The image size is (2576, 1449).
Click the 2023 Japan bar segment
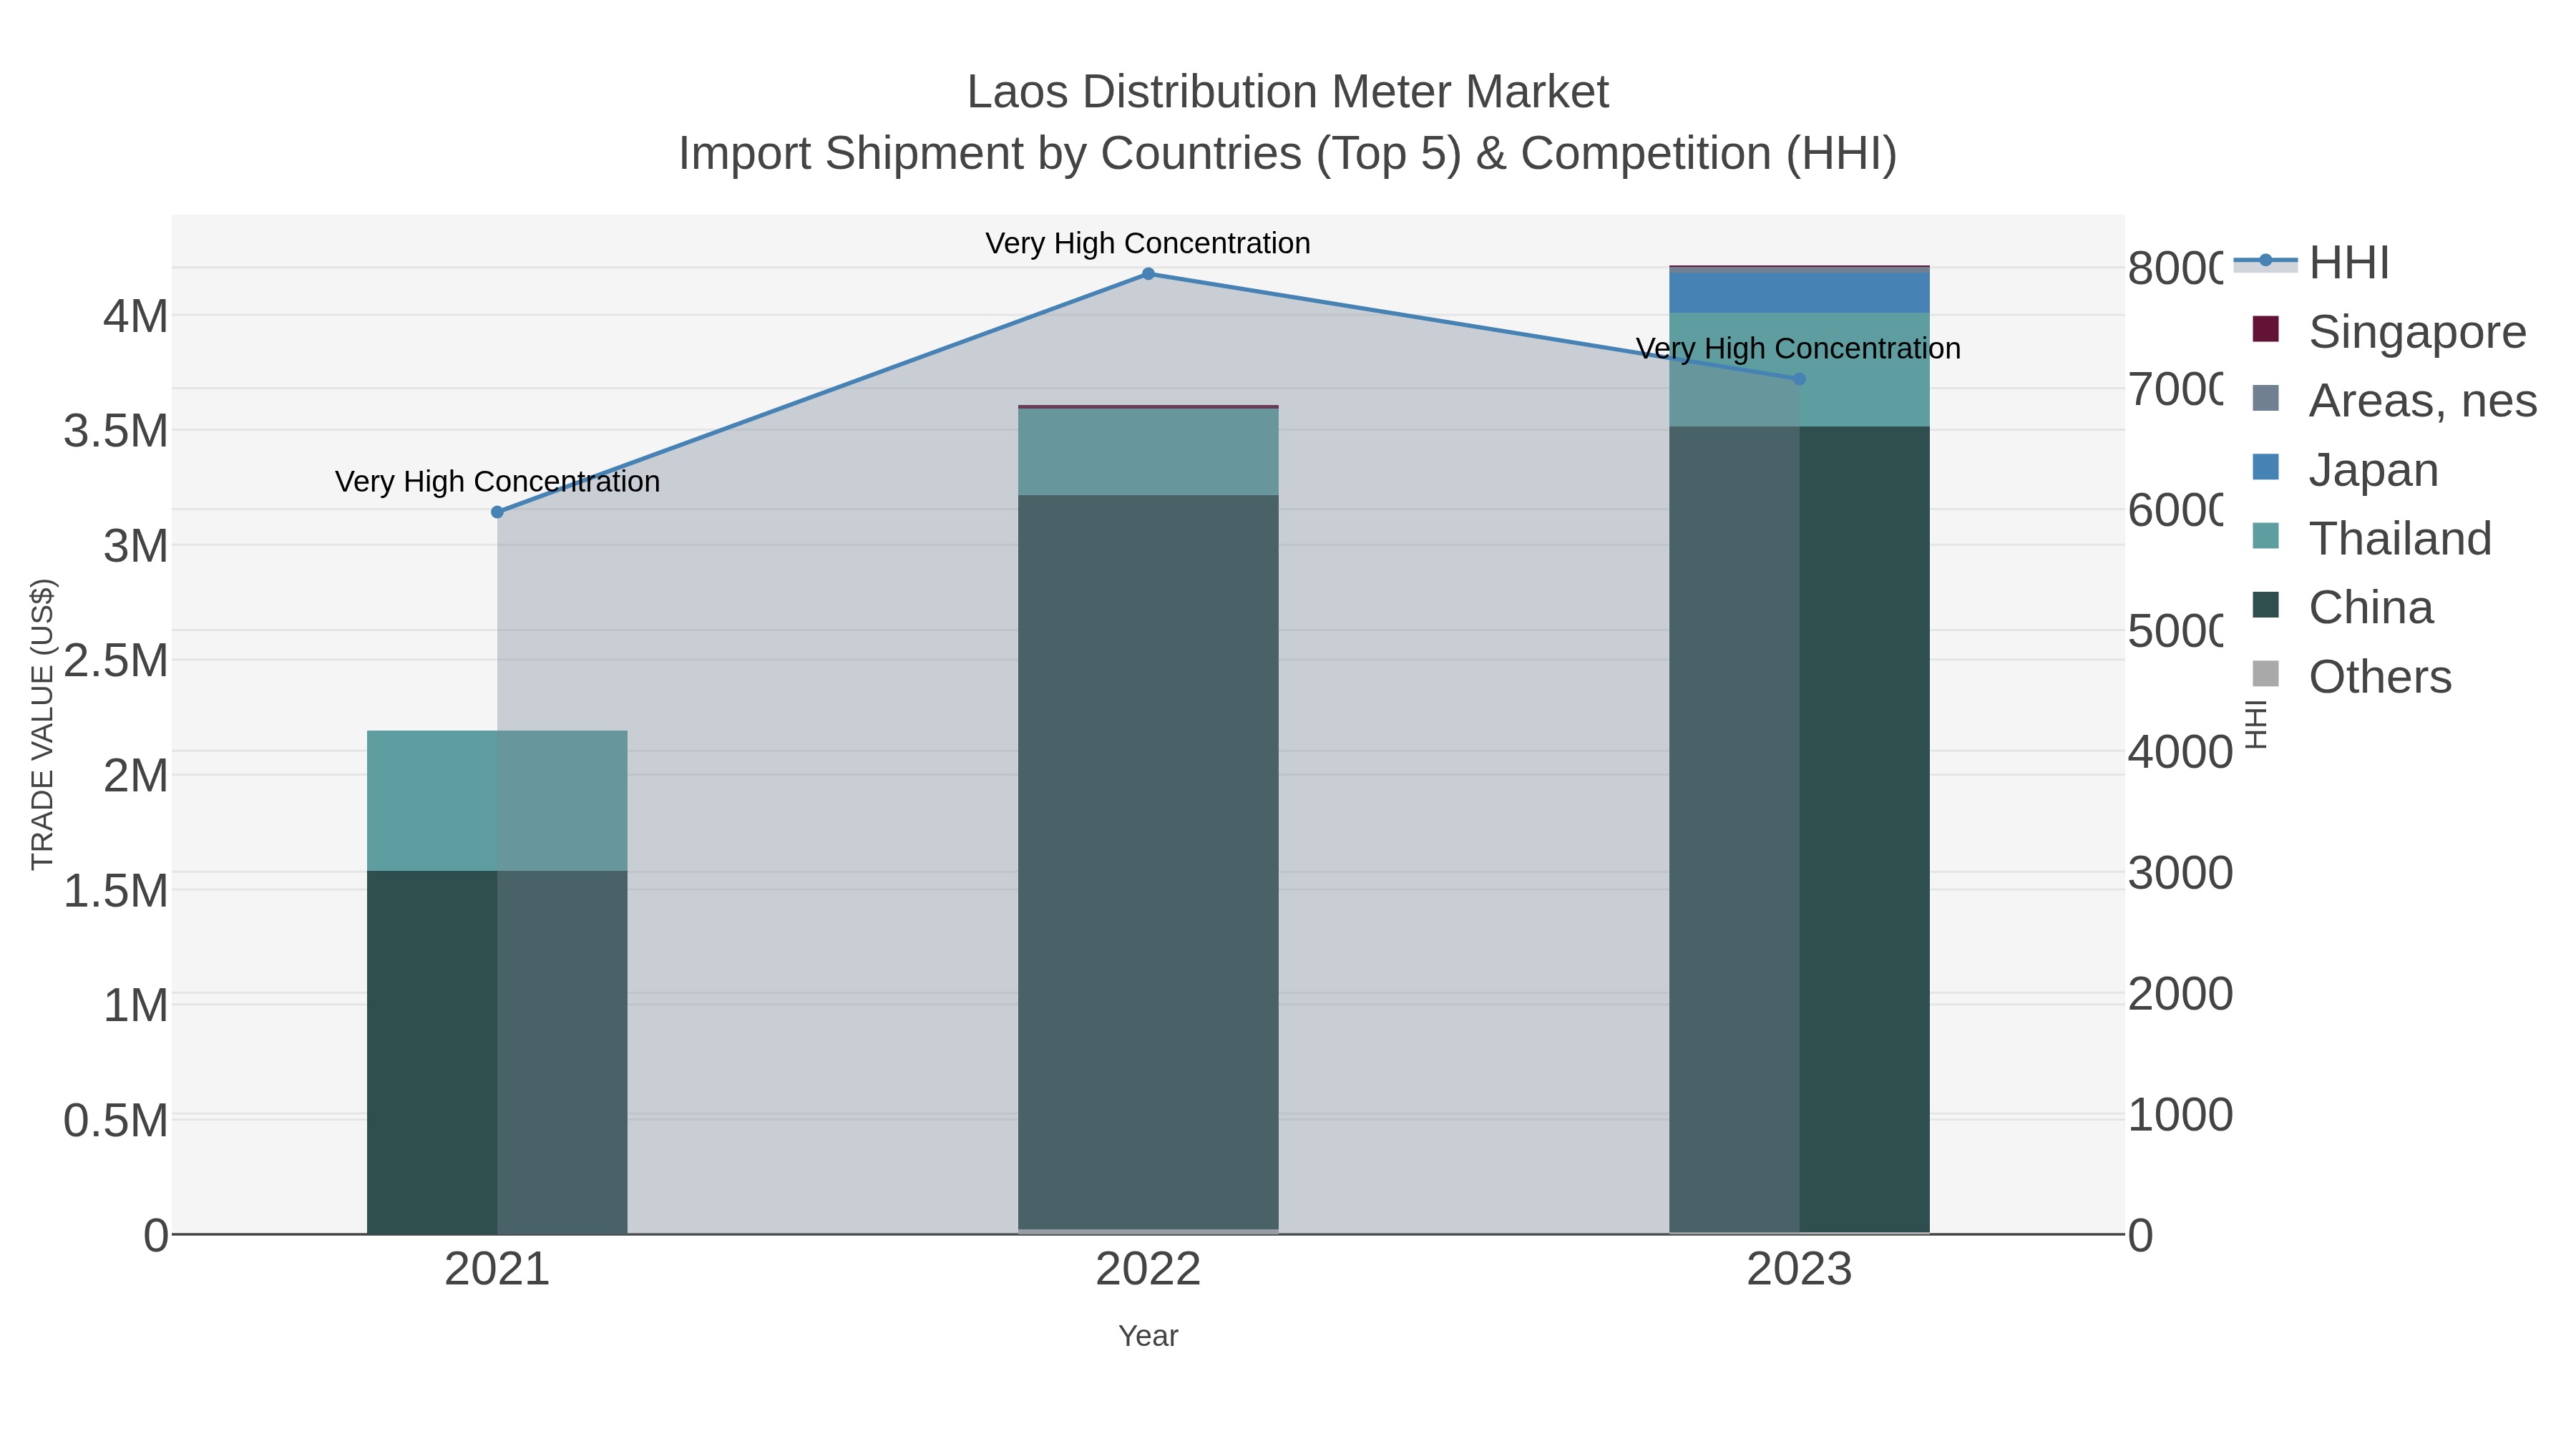click(x=1799, y=293)
